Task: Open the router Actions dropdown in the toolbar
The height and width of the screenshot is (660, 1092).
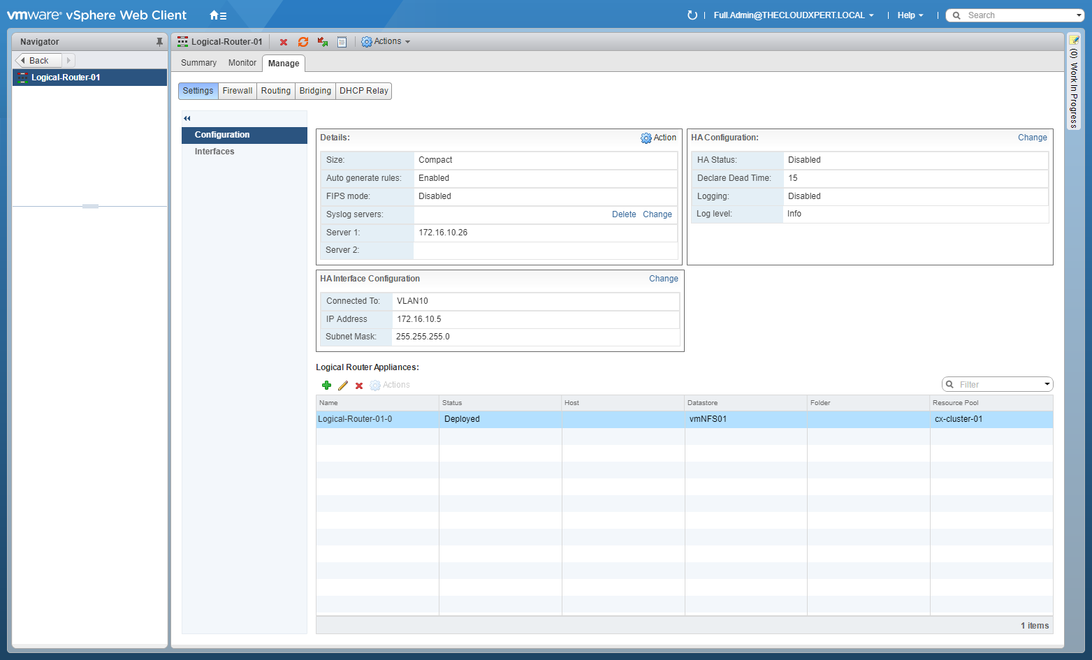Action: (x=386, y=42)
